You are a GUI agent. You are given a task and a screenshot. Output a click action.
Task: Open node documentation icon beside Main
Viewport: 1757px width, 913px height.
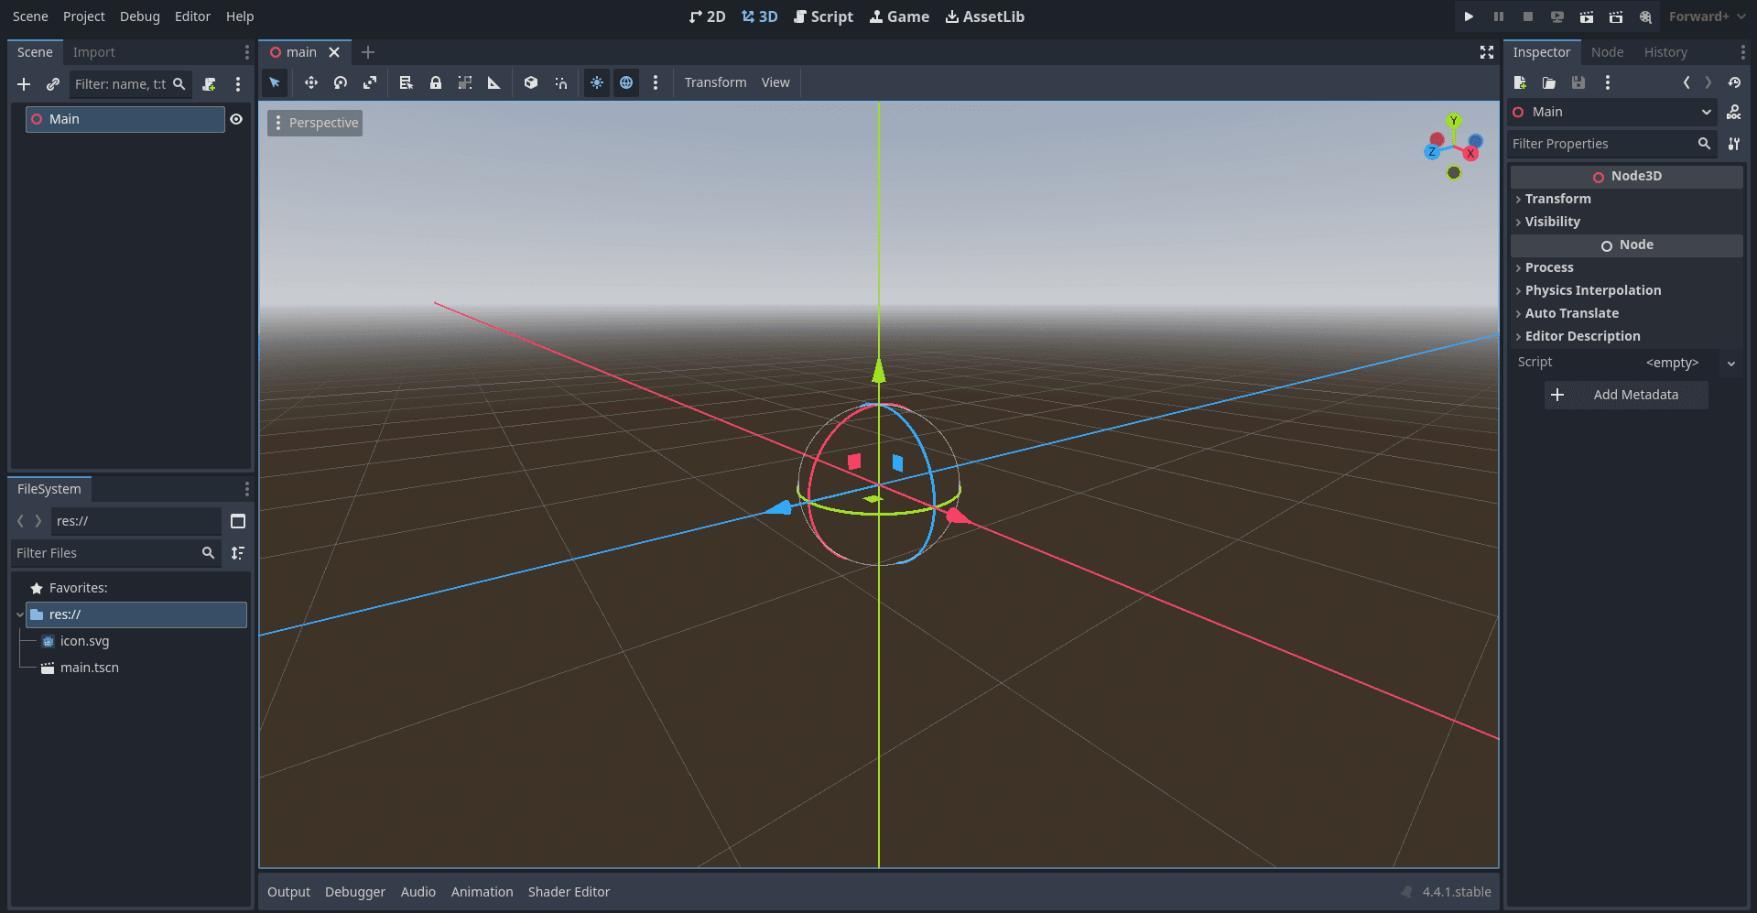(1734, 112)
